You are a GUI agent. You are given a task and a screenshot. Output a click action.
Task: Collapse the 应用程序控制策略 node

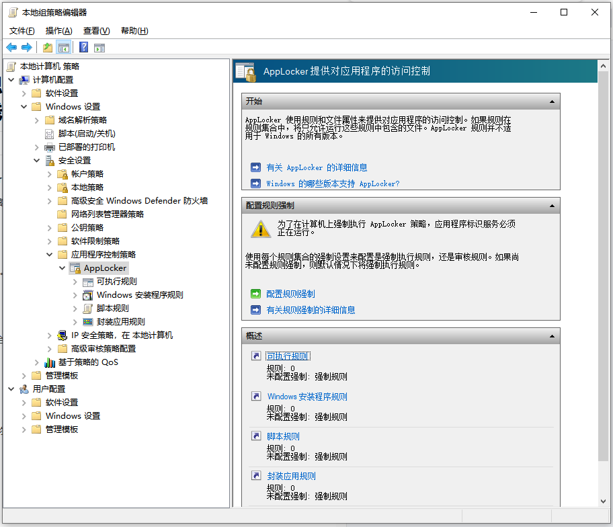pos(49,255)
